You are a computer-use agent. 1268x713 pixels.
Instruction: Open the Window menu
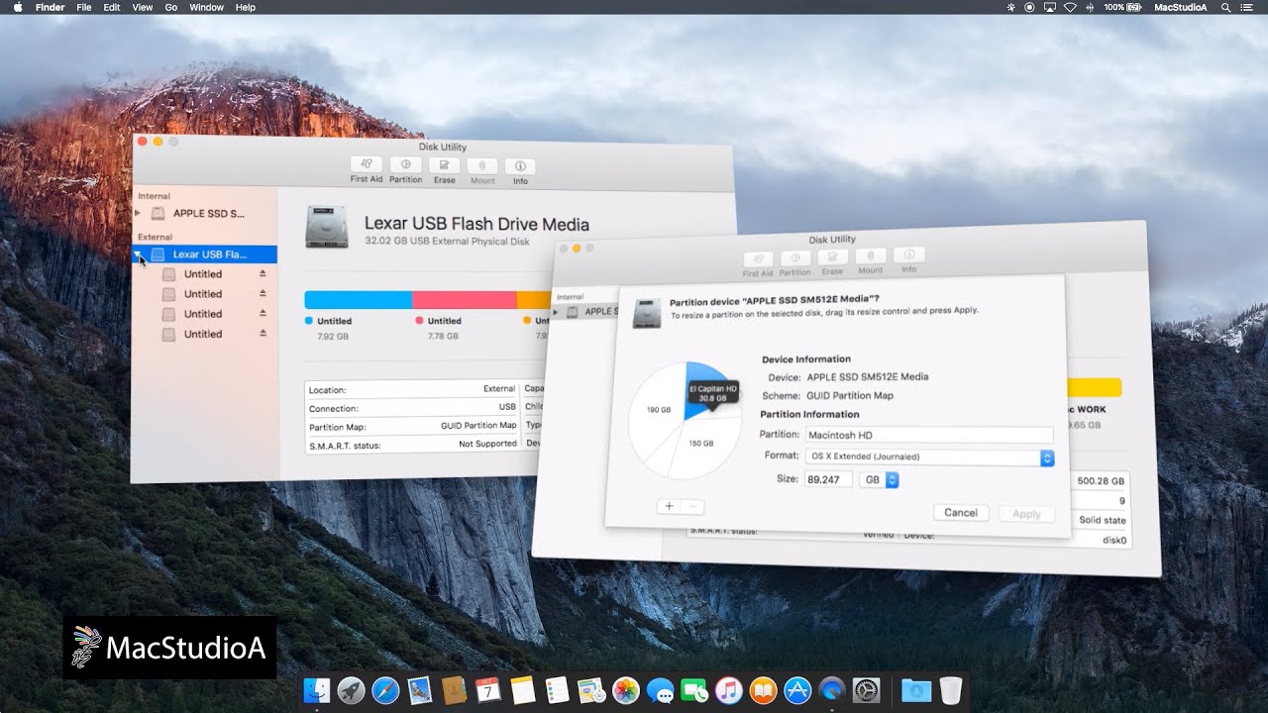click(x=206, y=7)
